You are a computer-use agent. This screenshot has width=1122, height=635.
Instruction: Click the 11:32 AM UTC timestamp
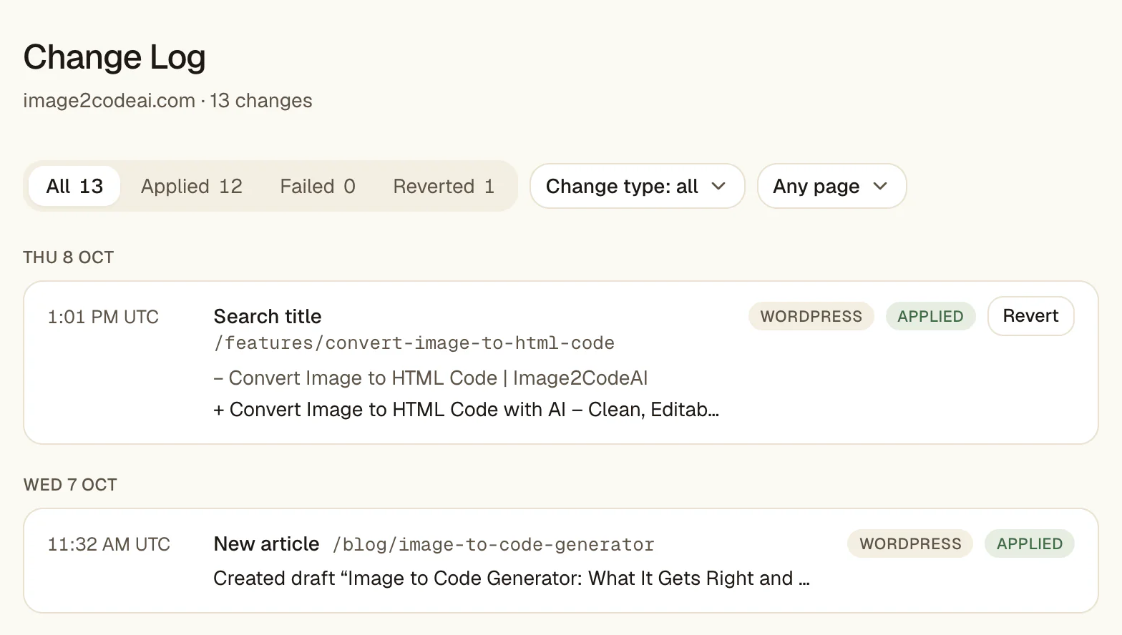(109, 544)
